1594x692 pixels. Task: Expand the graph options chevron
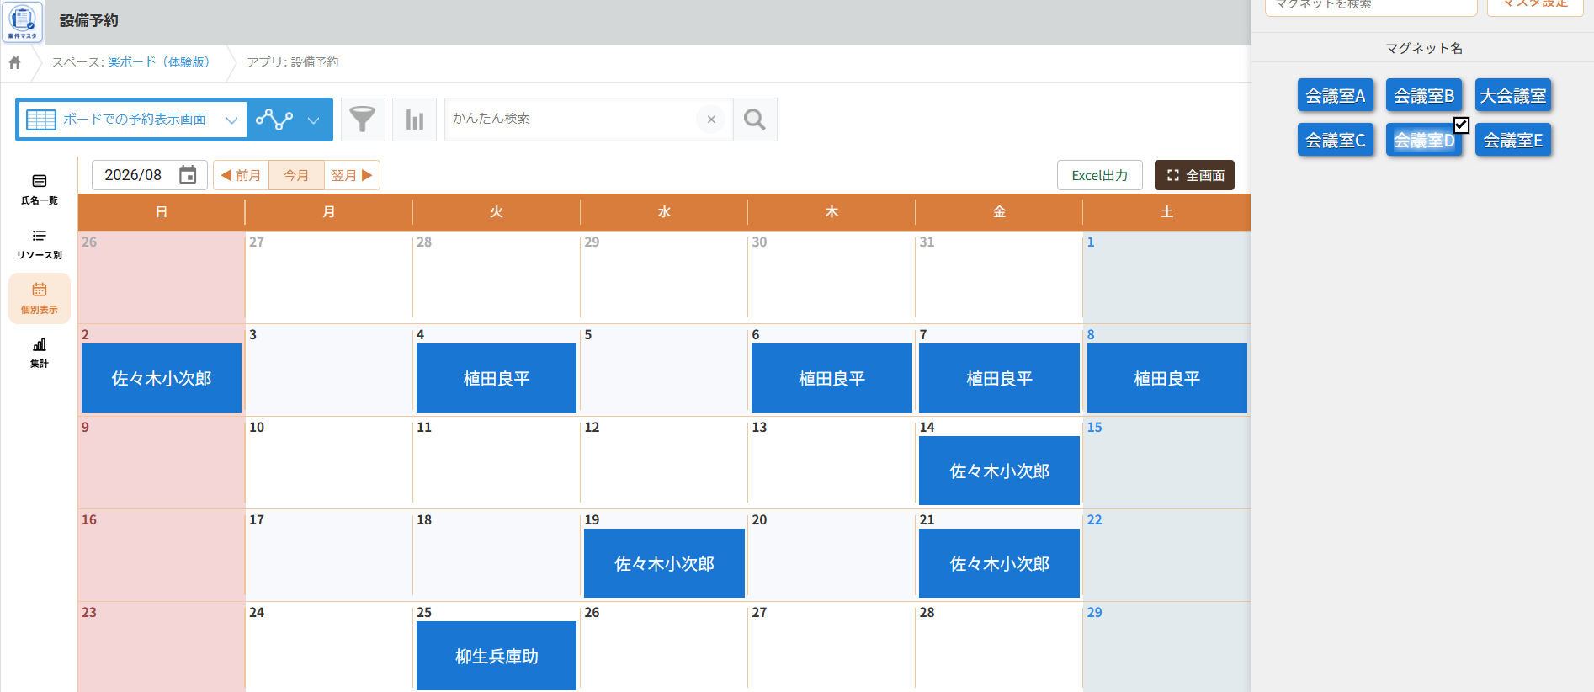314,120
